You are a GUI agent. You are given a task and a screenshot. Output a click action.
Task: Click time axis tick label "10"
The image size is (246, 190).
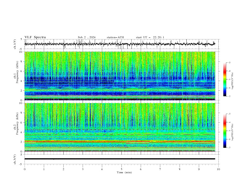[x=218, y=169]
